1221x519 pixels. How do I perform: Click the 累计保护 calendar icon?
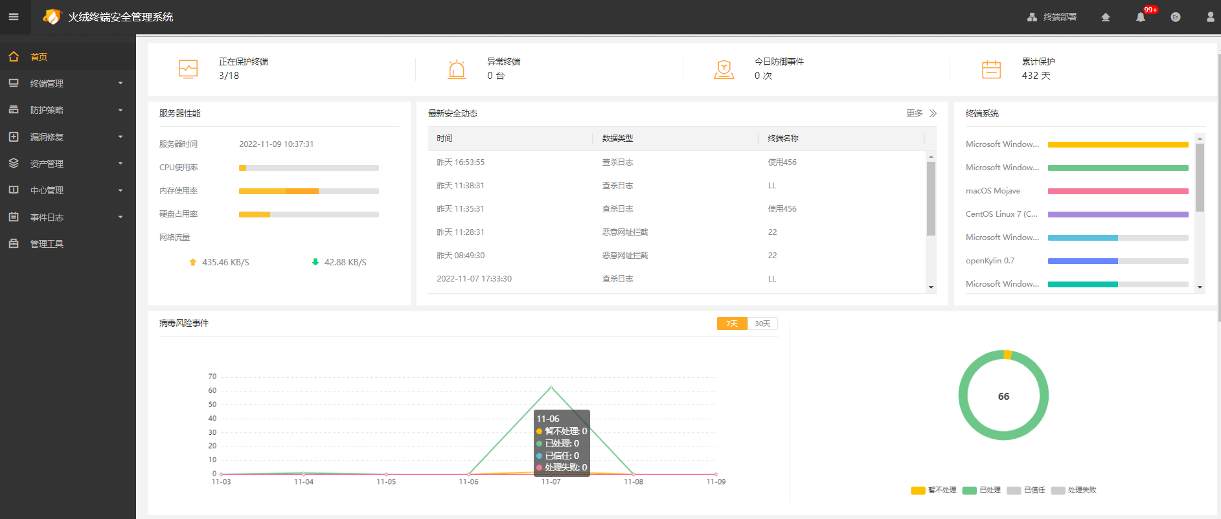pyautogui.click(x=991, y=69)
